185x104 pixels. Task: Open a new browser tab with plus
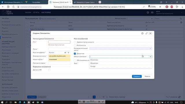click(x=100, y=2)
